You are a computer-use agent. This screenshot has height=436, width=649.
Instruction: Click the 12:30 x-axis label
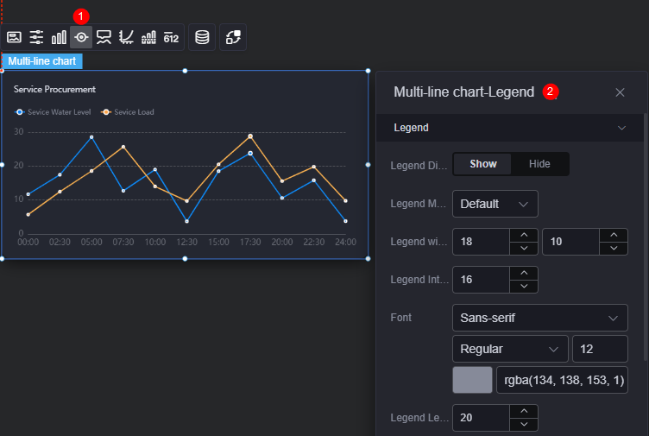[x=186, y=243]
